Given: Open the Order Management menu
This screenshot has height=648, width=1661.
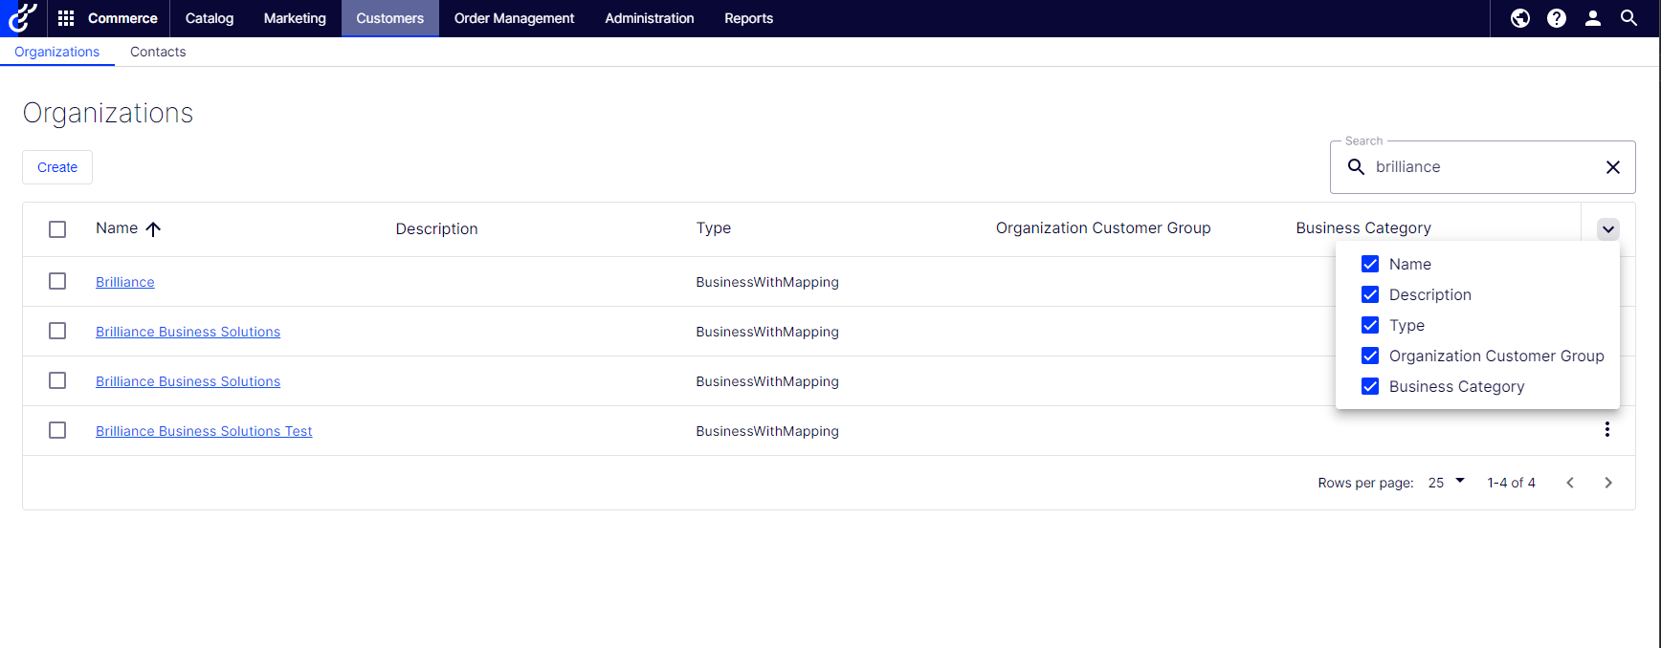Looking at the screenshot, I should click(x=514, y=18).
